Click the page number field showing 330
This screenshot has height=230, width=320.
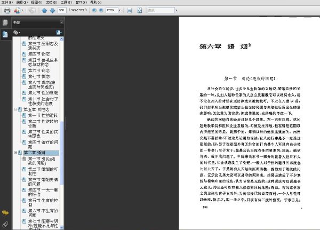click(62, 10)
